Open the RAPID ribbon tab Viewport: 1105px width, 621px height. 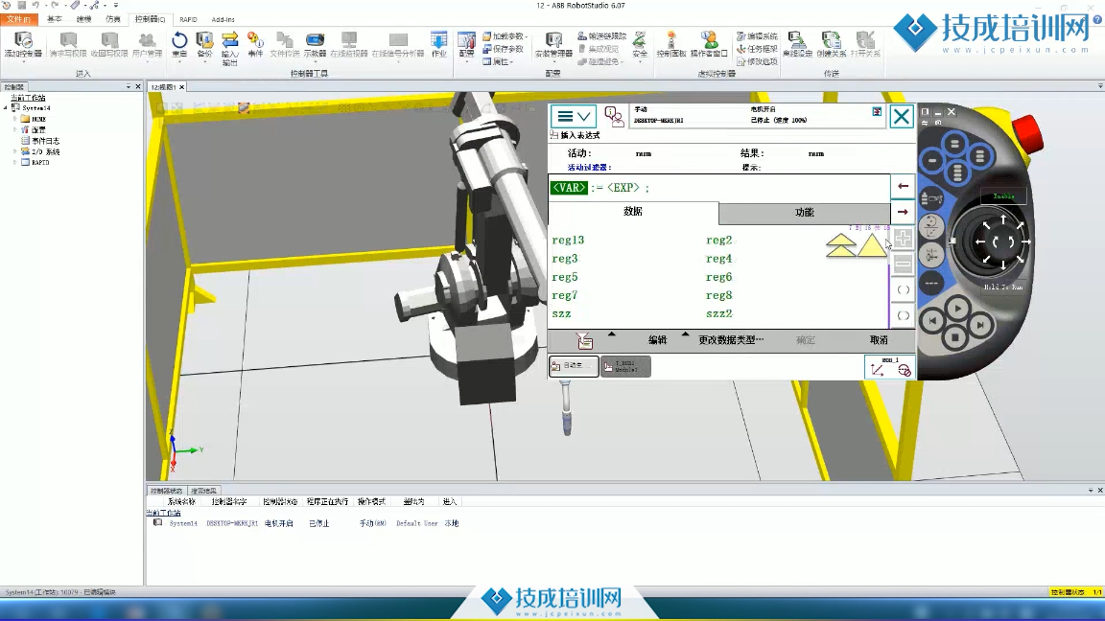[188, 19]
